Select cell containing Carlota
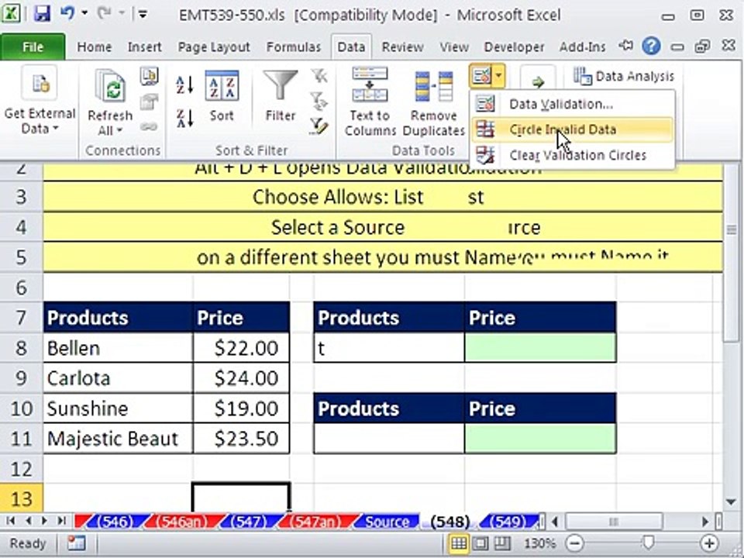Image resolution: width=744 pixels, height=558 pixels. click(118, 378)
